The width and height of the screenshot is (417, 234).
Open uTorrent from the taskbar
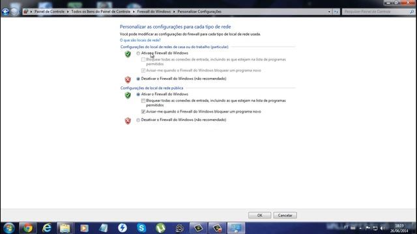coord(161,228)
